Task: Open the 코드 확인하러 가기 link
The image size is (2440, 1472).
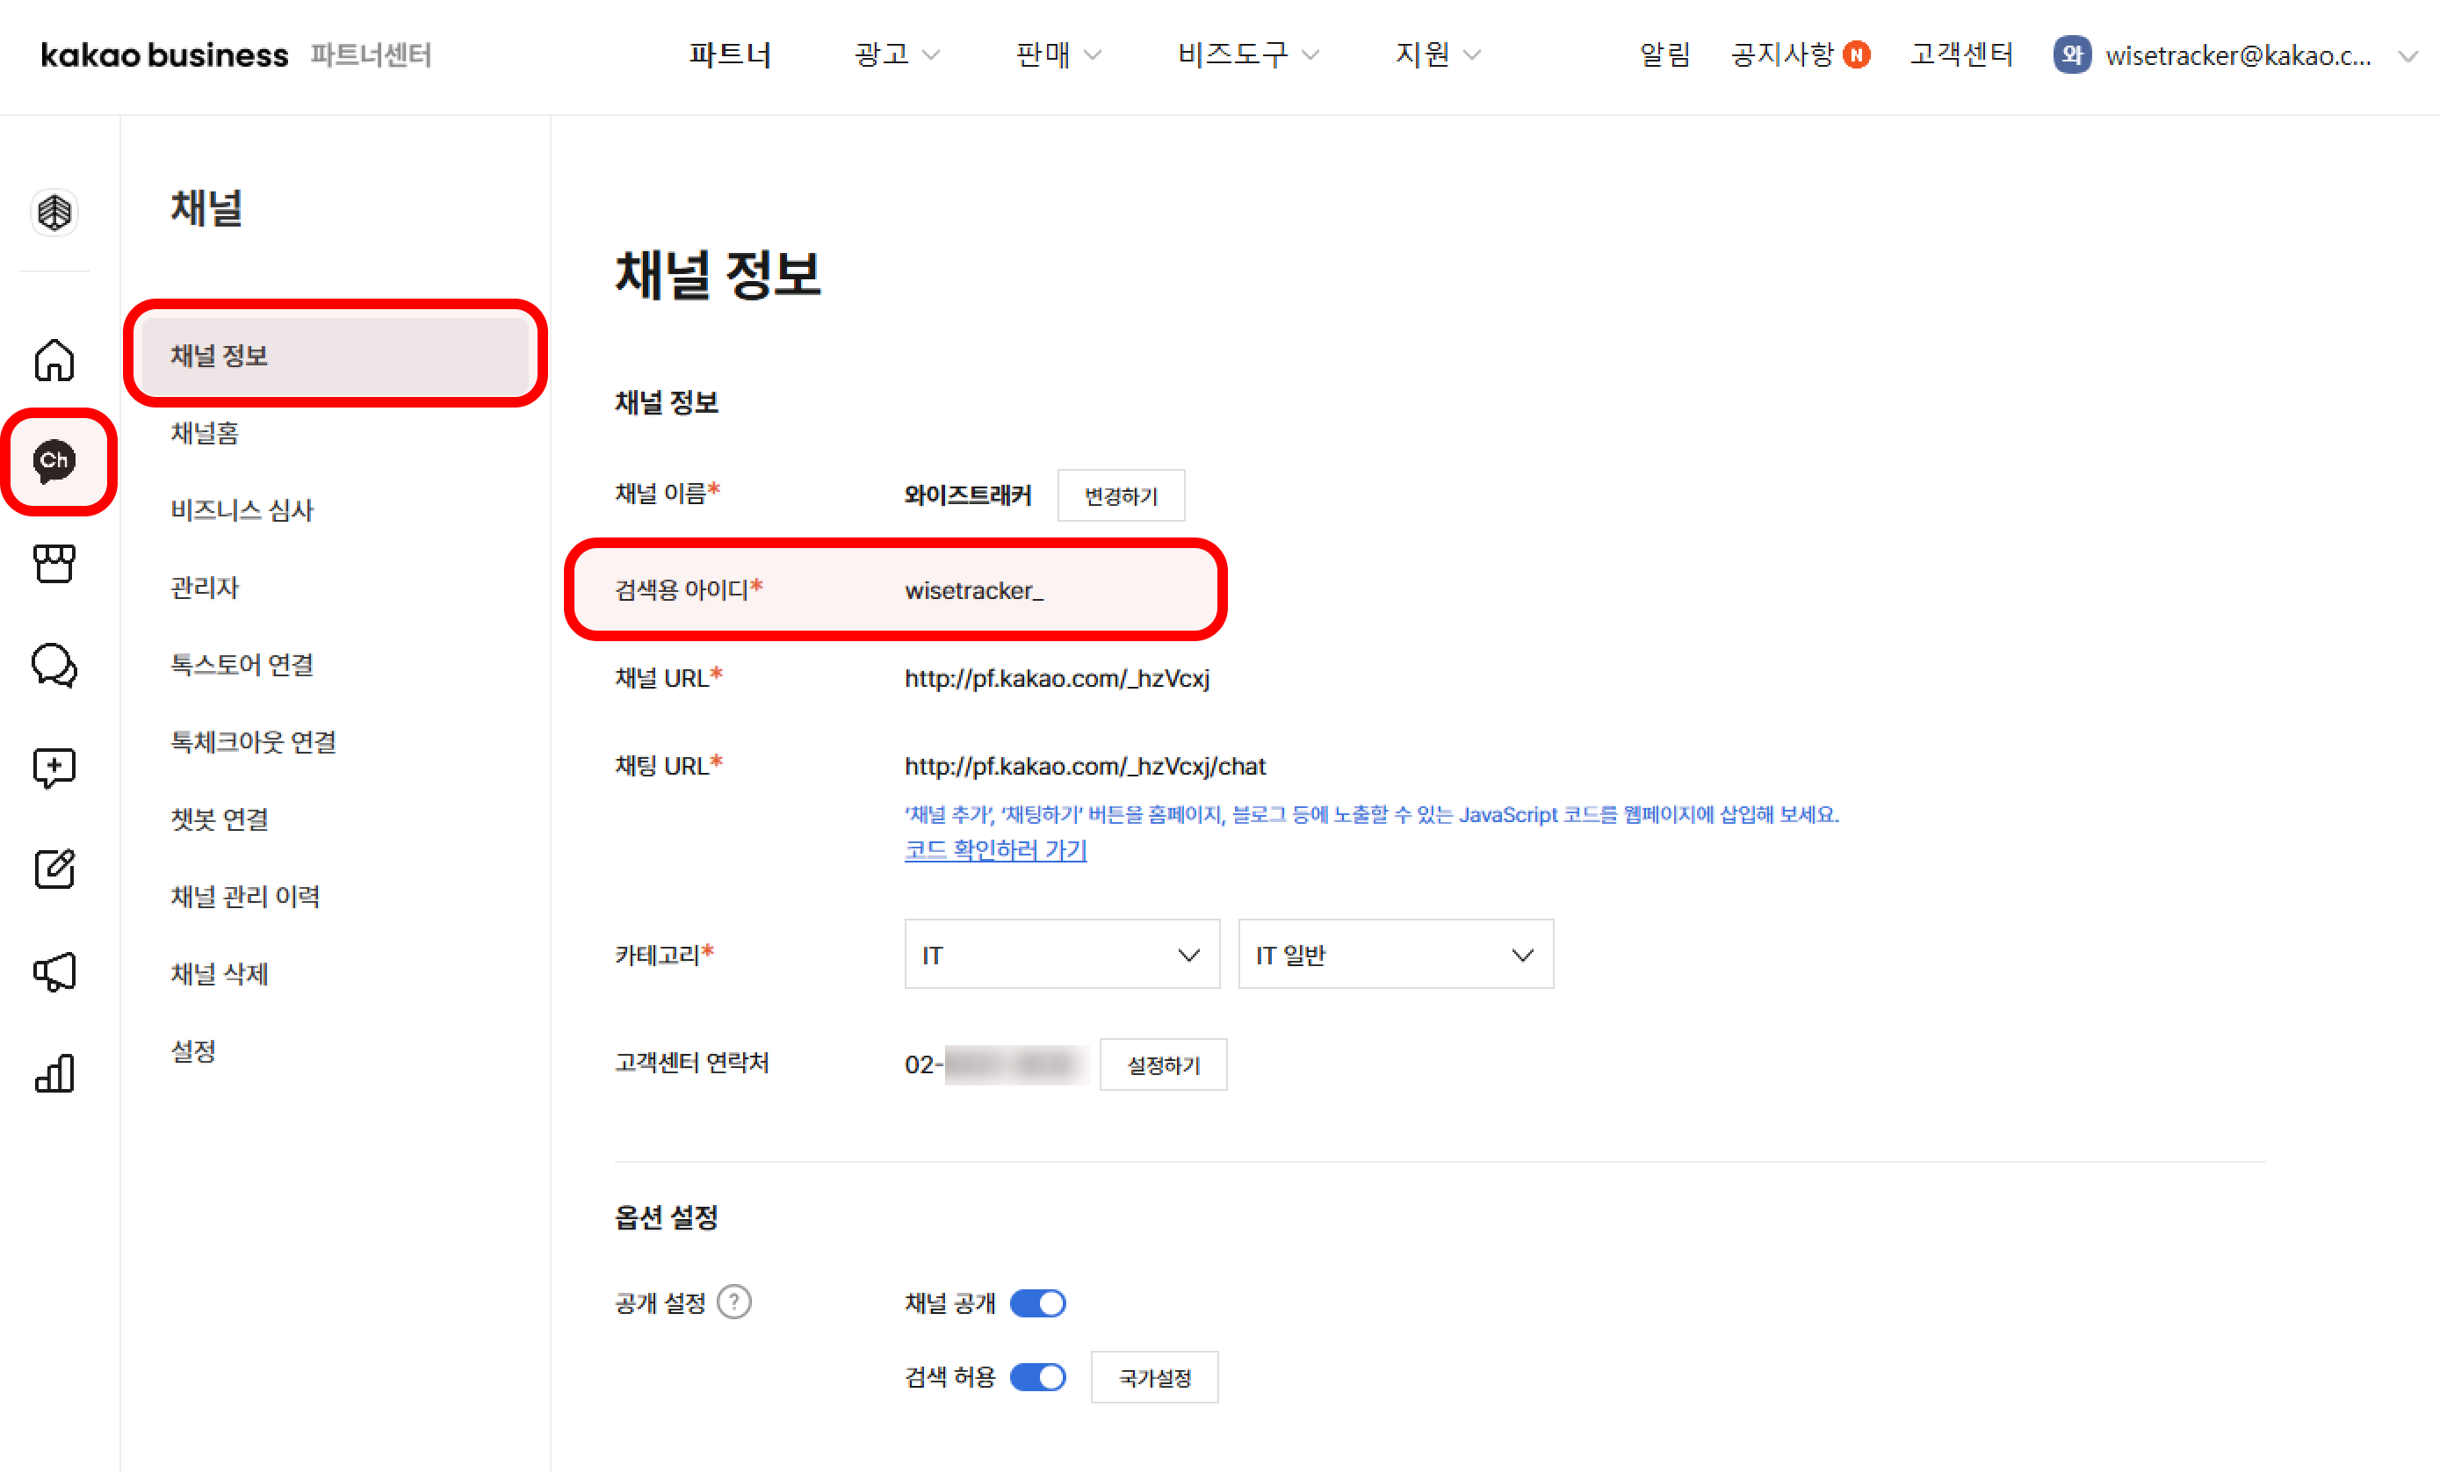Action: 995,849
